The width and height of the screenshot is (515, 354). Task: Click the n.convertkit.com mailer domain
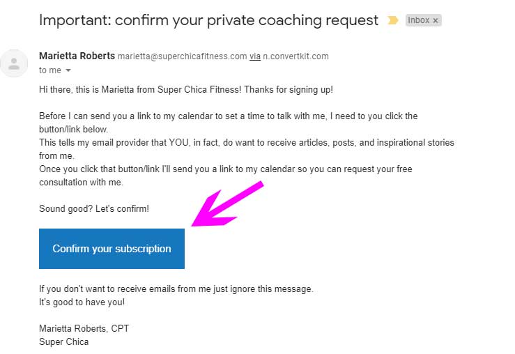point(295,56)
